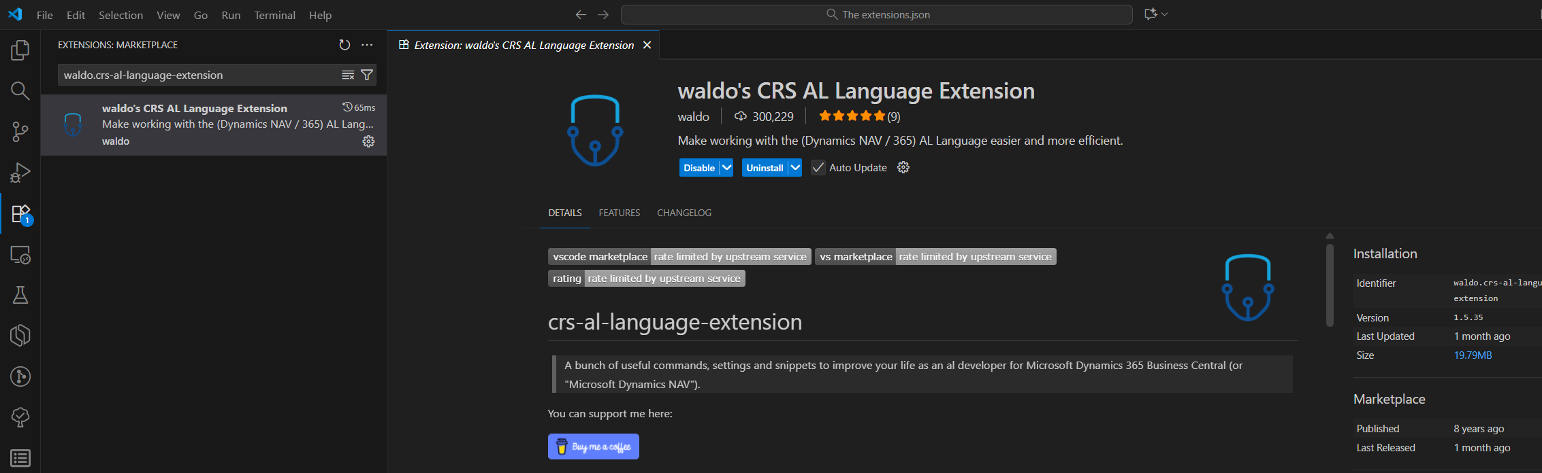
Task: Select the waldo's CRS AL Language Extension editor tab
Action: [x=524, y=45]
